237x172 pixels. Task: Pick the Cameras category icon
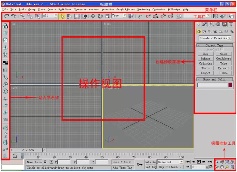click(215, 32)
